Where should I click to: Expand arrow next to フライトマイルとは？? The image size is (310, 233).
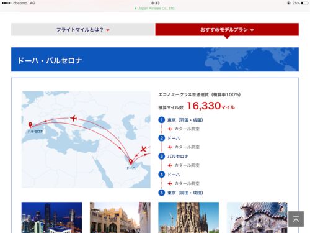coord(108,30)
